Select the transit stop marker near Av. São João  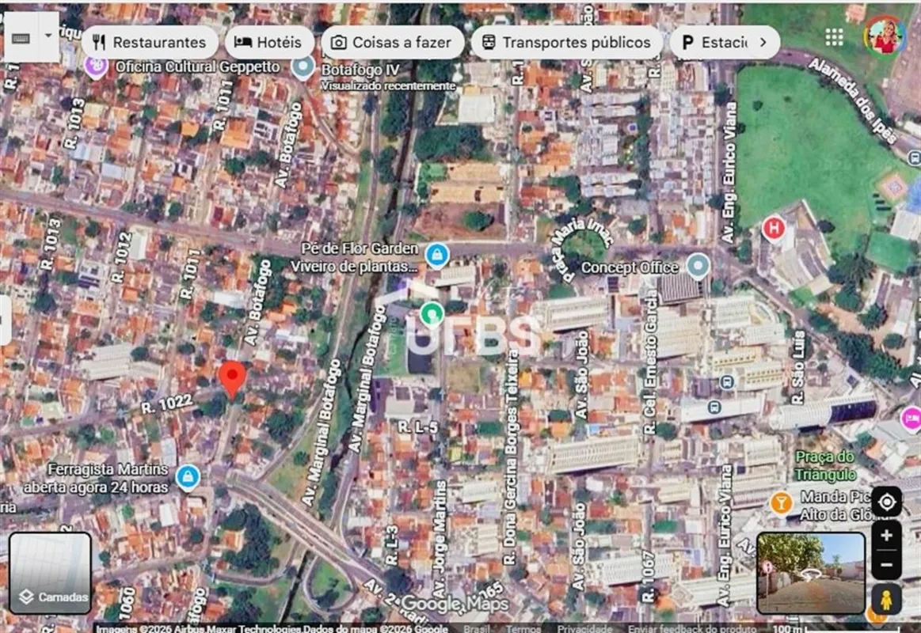click(715, 407)
